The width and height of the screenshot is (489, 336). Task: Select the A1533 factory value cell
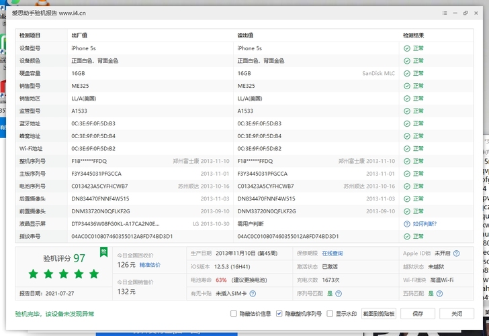79,111
